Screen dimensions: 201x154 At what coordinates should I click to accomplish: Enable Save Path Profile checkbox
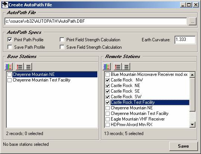pyautogui.click(x=10, y=47)
